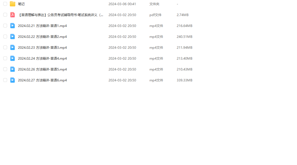This screenshot has height=165, width=297.
Task: Click the 2024-03-06 00:41 date entry
Action: [122, 4]
